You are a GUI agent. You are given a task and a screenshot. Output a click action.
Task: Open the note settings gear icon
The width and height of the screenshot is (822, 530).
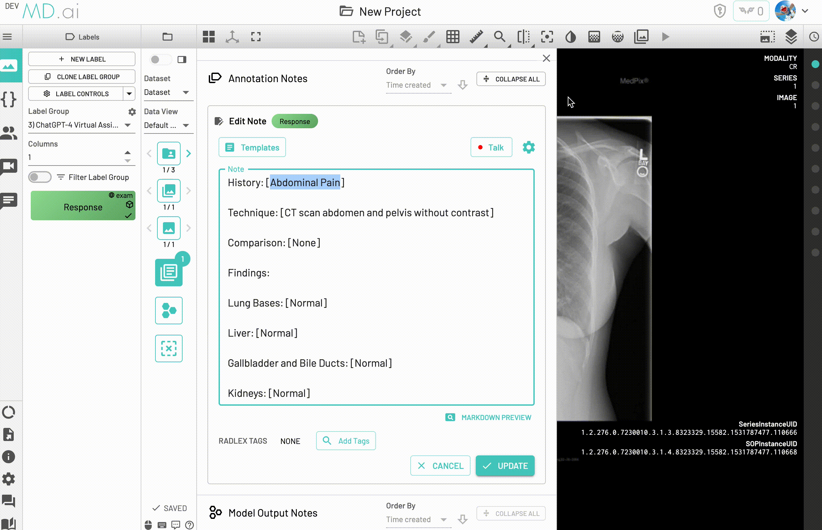(528, 147)
